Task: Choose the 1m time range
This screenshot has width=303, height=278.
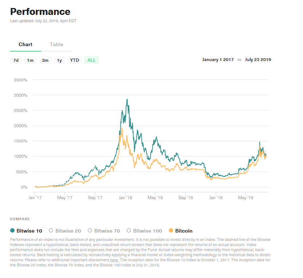Action: click(x=30, y=60)
